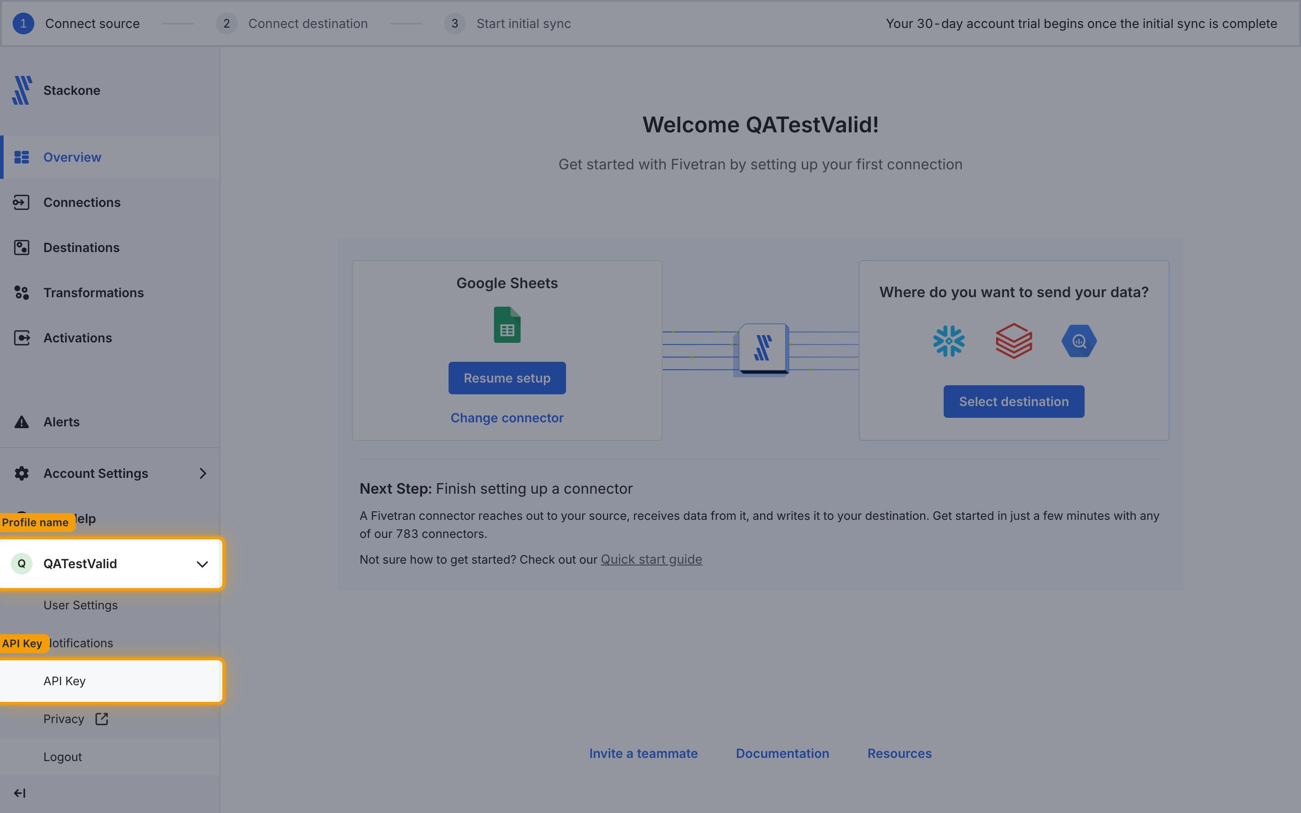This screenshot has width=1301, height=813.
Task: Click the Stackone account name
Action: [x=71, y=90]
